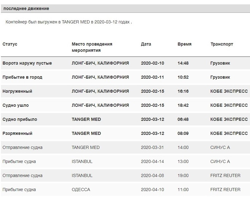Click the time 06:48

183,119
